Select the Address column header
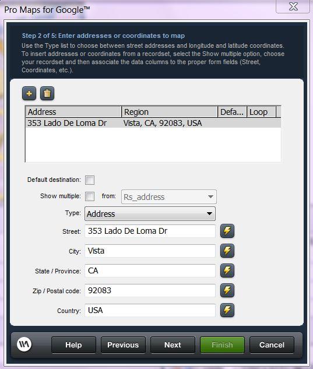 point(73,112)
